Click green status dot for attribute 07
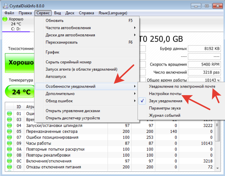This screenshot has height=176, width=225. click(x=10, y=137)
